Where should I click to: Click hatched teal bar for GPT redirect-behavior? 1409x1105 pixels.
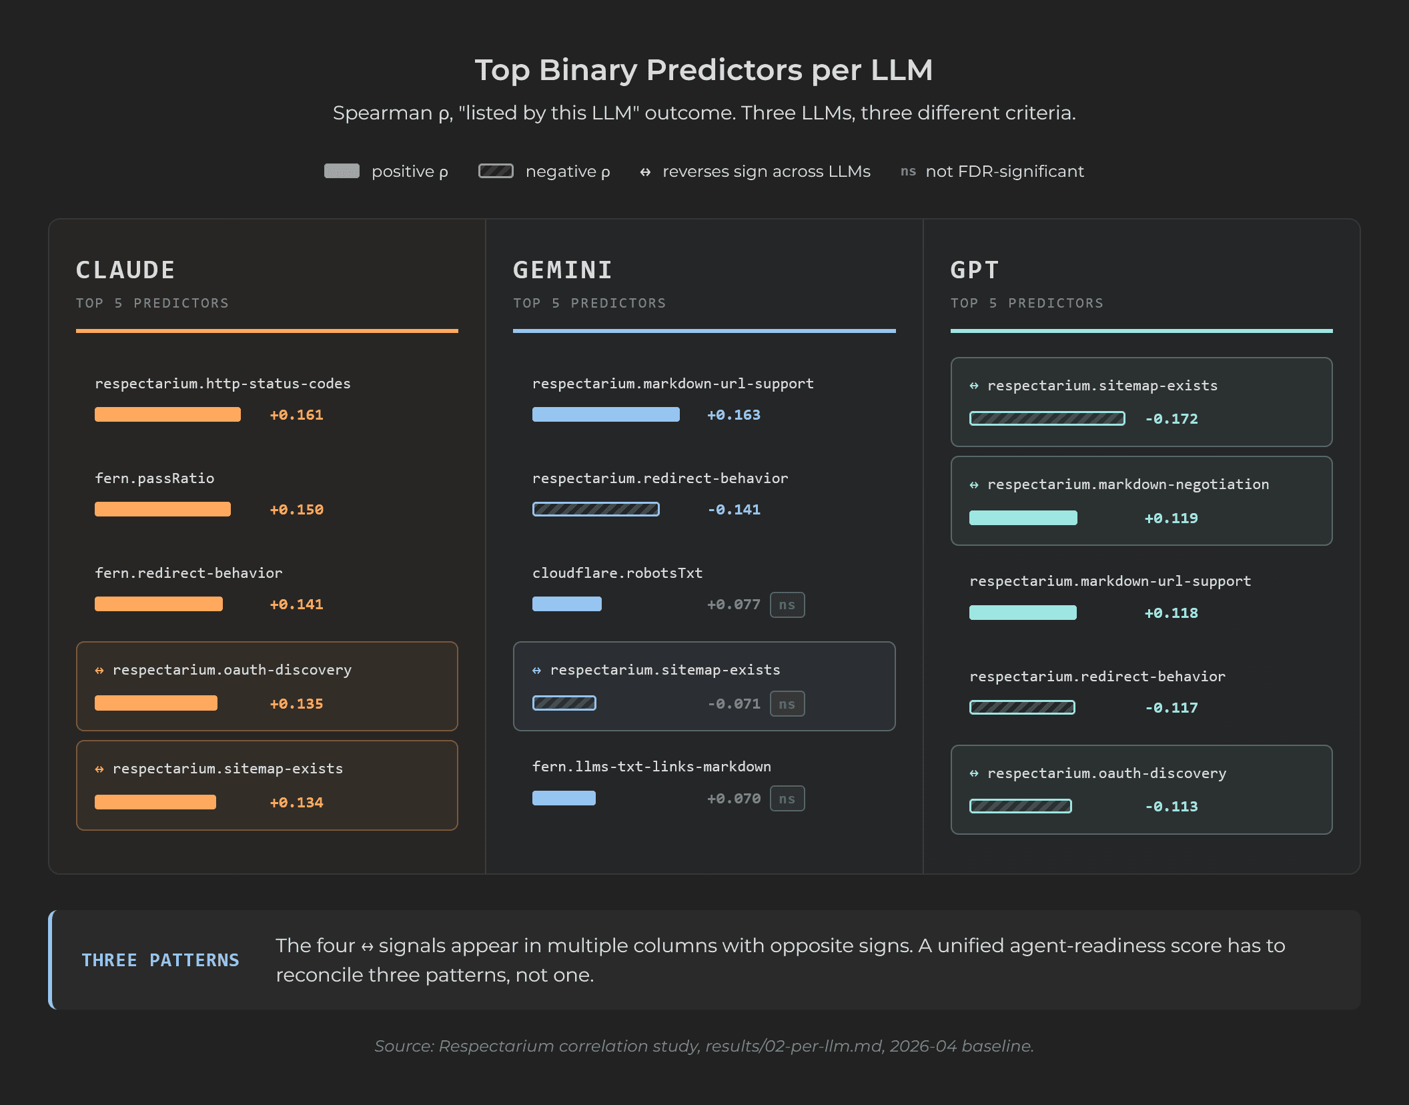(x=1022, y=707)
